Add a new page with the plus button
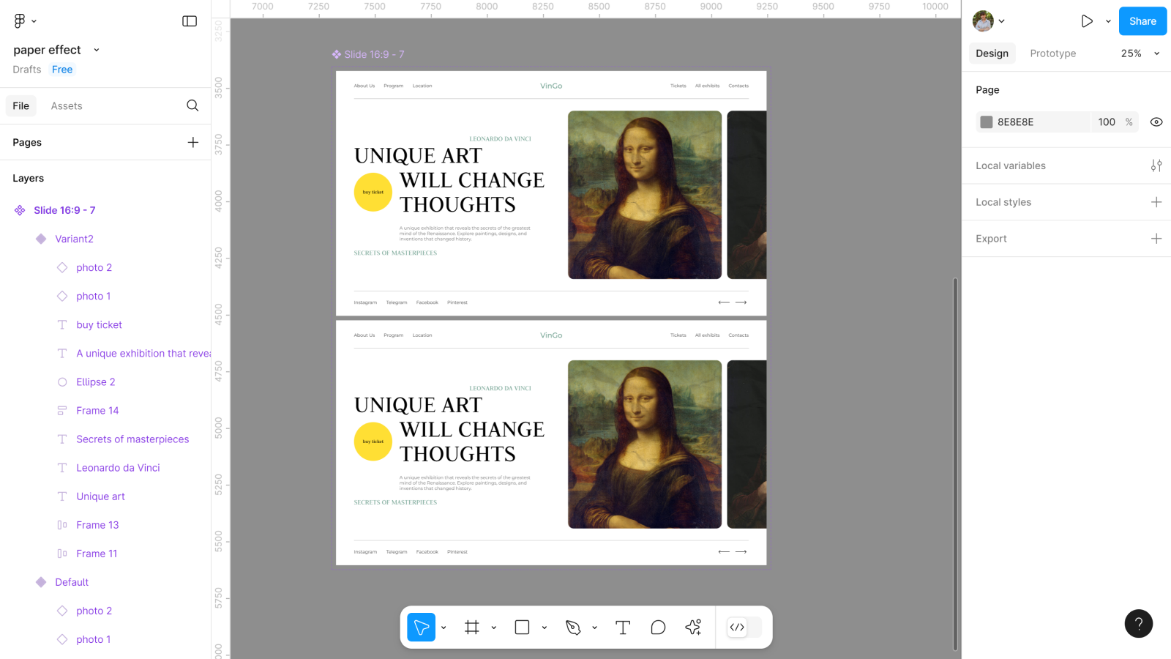Viewport: 1171px width, 659px height. click(192, 142)
